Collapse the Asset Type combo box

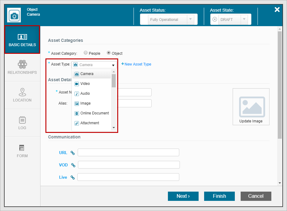click(x=113, y=65)
